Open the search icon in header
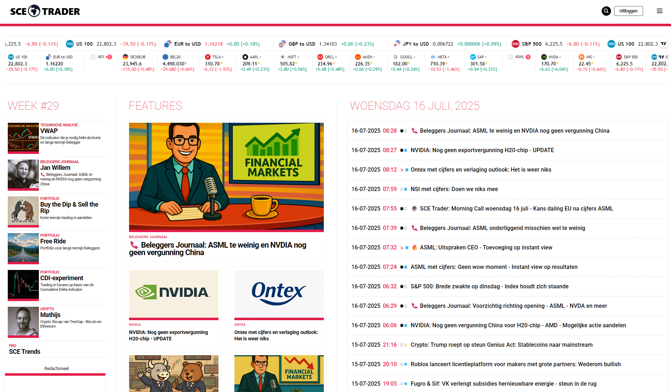This screenshot has width=671, height=392. 606,11
